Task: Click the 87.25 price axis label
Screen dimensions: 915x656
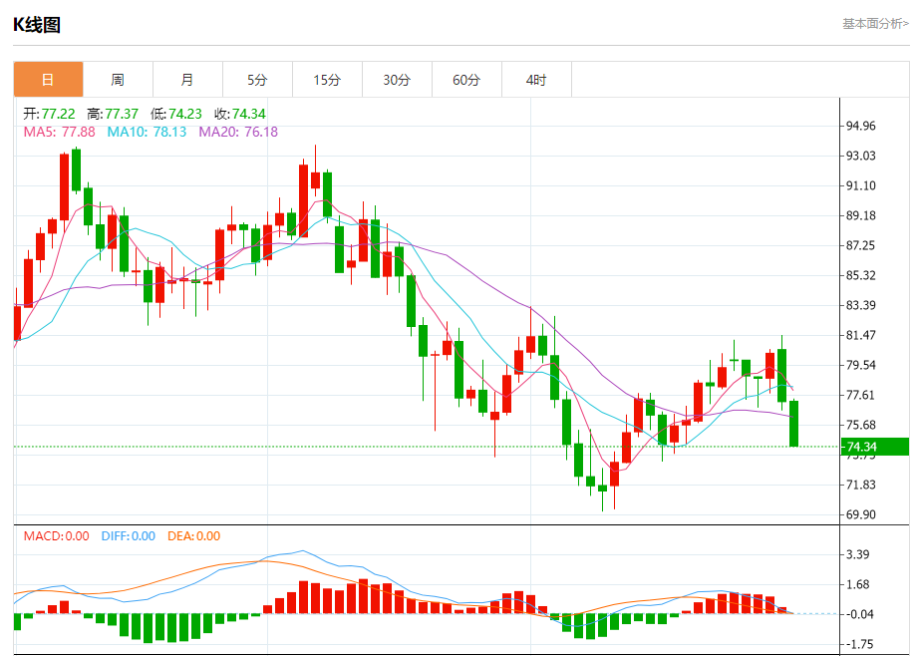Action: 861,245
